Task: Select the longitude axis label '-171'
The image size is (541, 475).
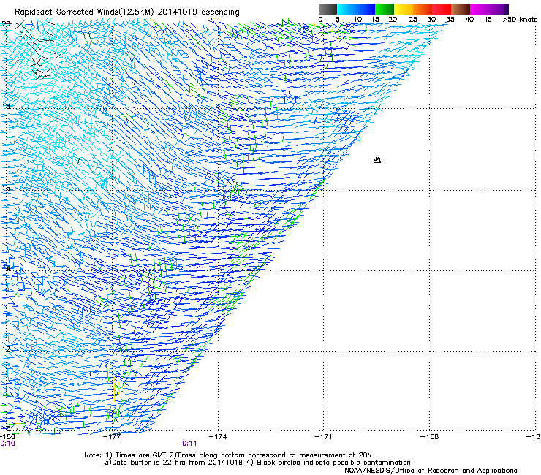Action: tap(324, 437)
